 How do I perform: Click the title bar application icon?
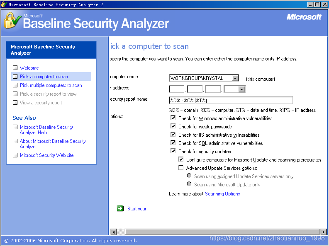coord(4,4)
